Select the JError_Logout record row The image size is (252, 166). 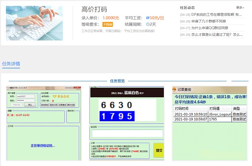pos(210,114)
